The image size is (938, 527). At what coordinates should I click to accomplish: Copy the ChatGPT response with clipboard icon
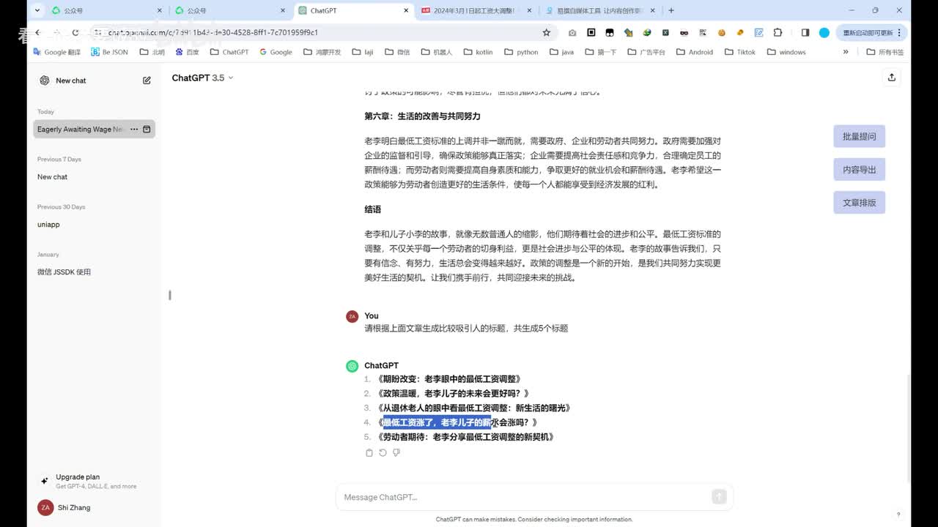point(369,453)
